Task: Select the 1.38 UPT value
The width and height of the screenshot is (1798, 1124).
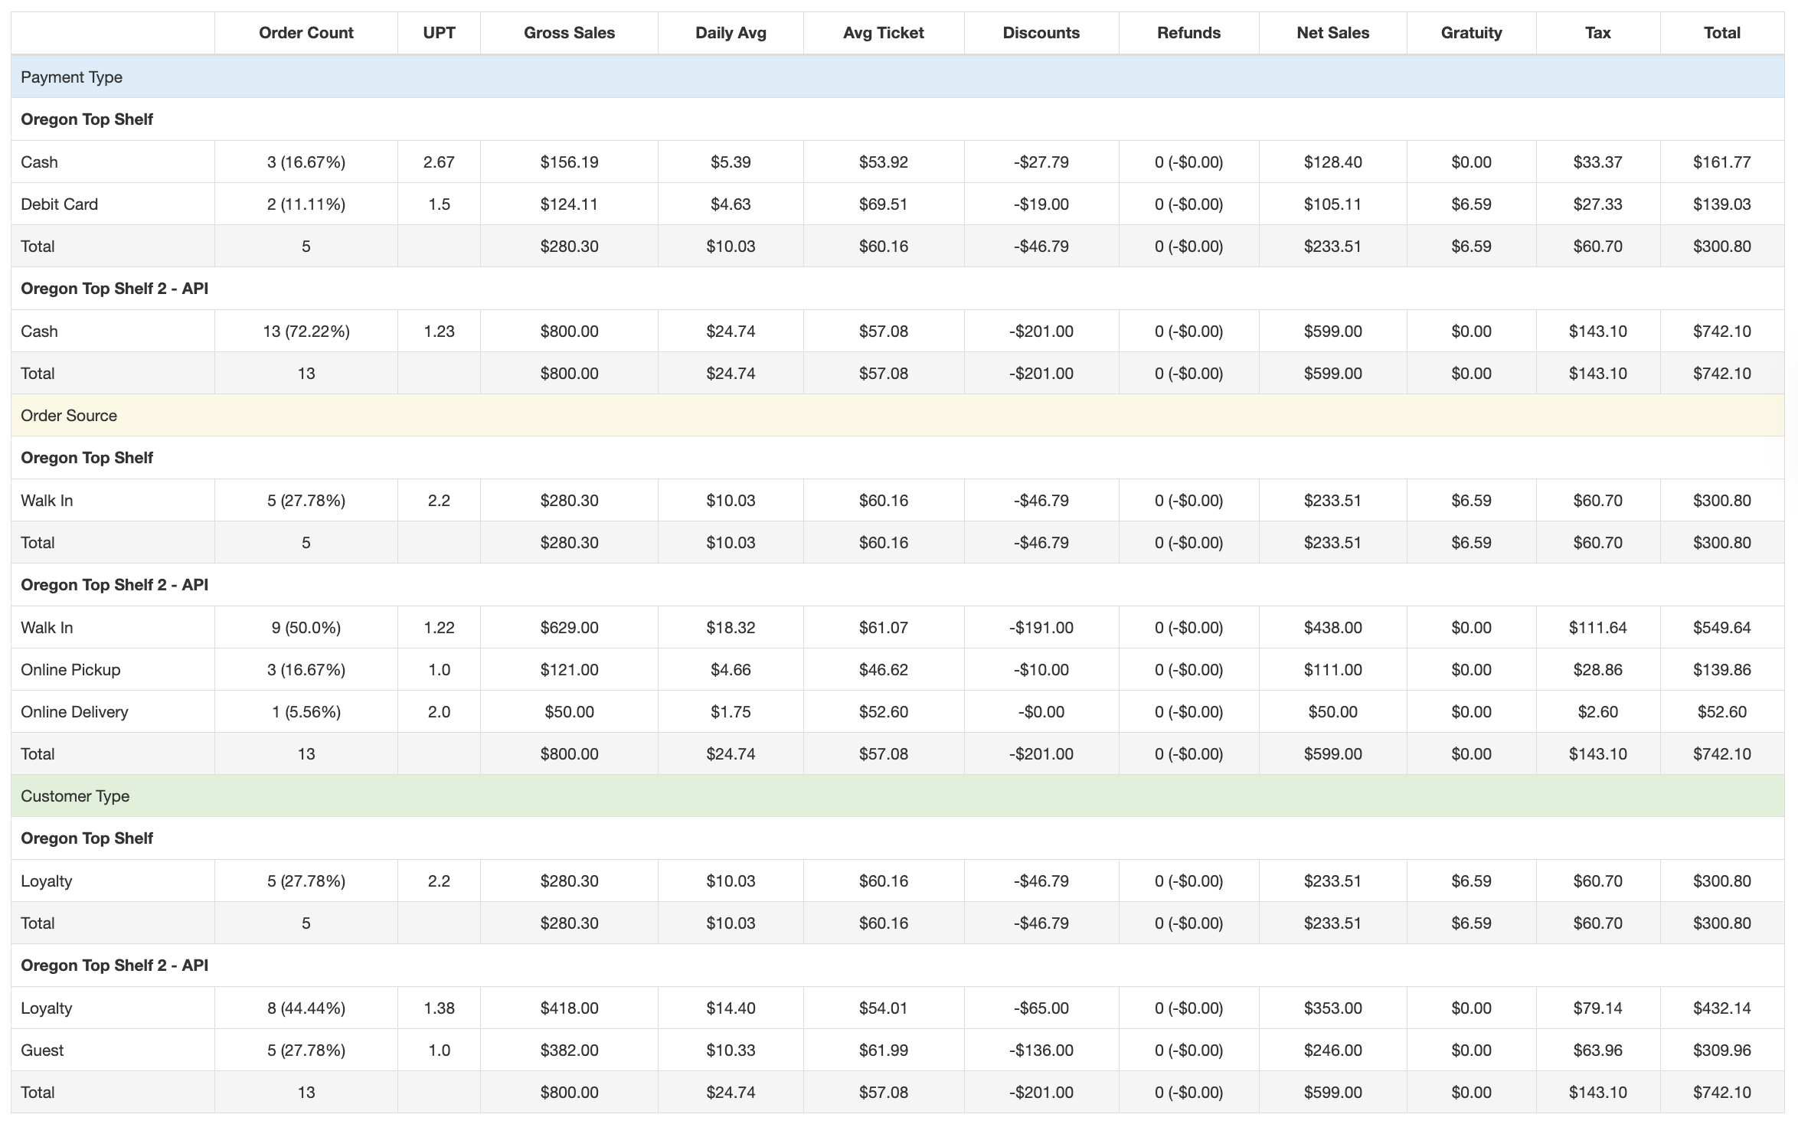Action: tap(439, 1008)
